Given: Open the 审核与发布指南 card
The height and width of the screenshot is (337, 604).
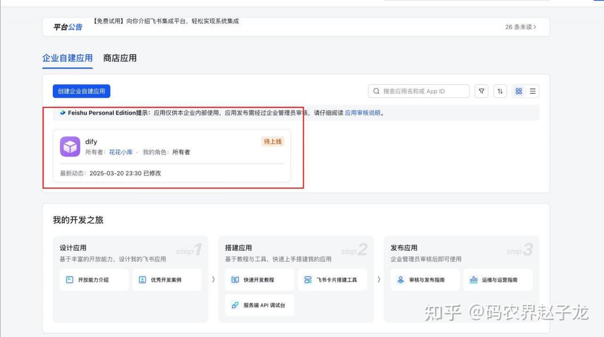Looking at the screenshot, I should pyautogui.click(x=425, y=279).
